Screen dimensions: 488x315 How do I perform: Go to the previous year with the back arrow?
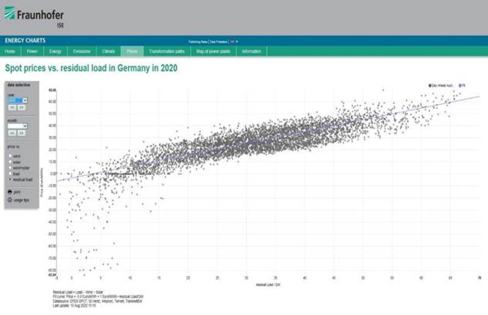click(x=12, y=108)
